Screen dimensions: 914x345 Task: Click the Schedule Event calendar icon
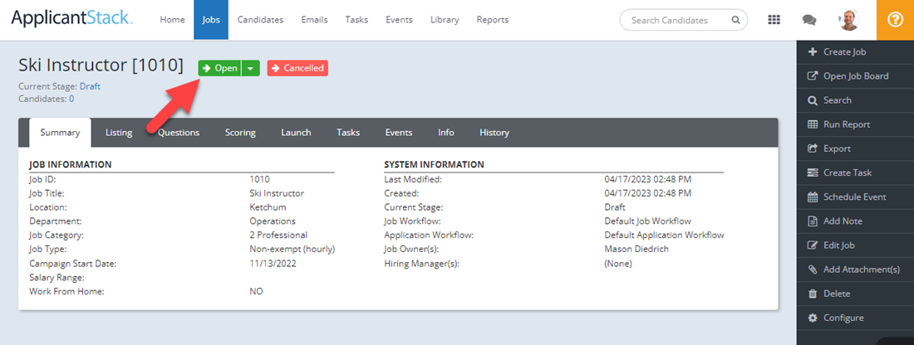[x=813, y=197]
